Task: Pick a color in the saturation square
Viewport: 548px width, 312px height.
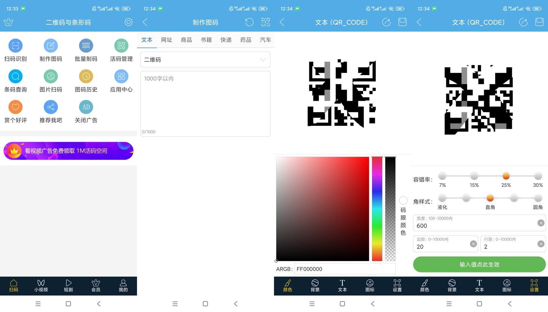Action: 323,209
